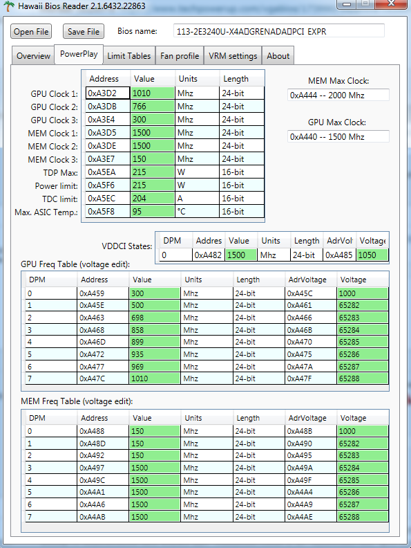Open the About tab
411x548 pixels.
pos(278,55)
